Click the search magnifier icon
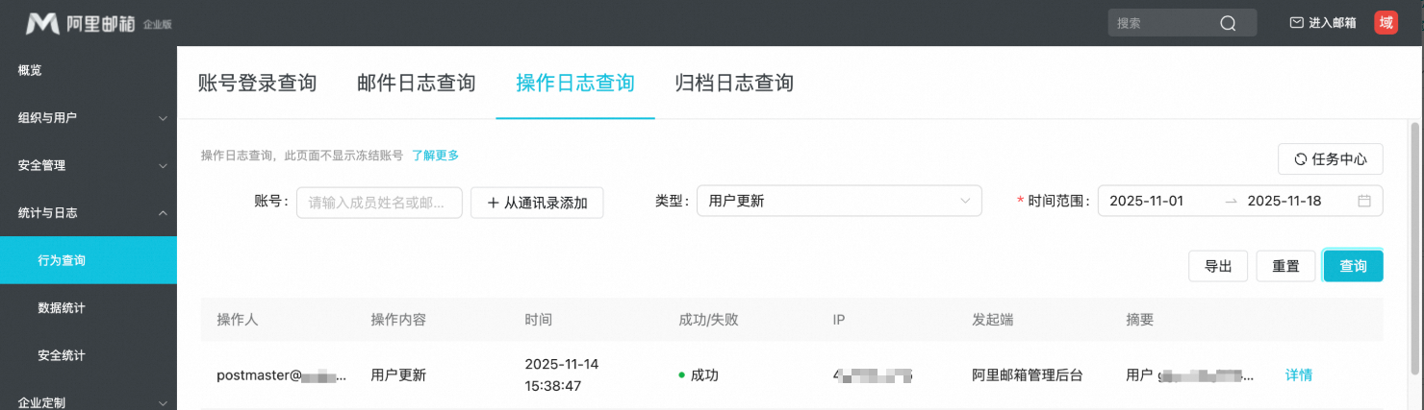 click(x=1228, y=24)
